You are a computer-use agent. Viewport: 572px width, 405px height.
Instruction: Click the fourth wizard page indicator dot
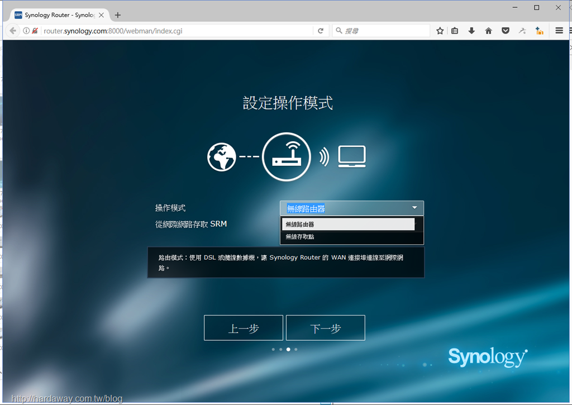click(x=296, y=350)
